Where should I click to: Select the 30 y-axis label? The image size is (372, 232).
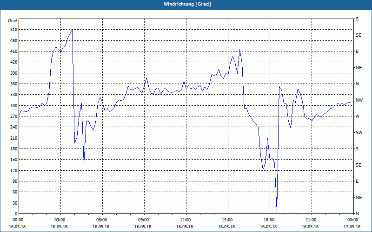tap(14, 203)
